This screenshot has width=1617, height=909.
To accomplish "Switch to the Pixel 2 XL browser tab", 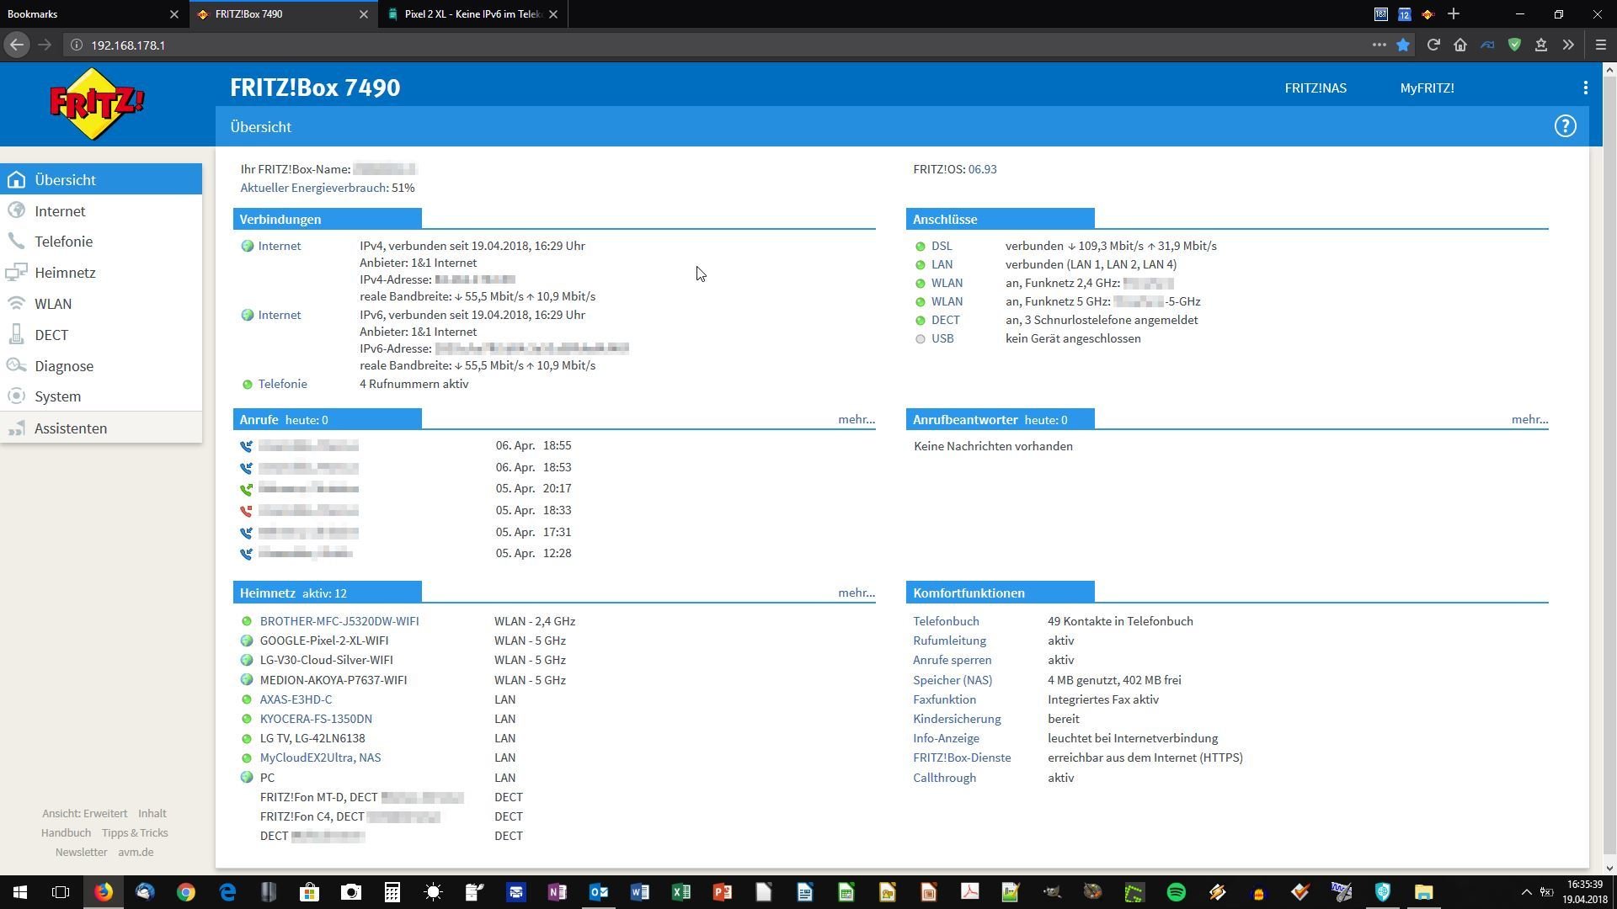I will tap(472, 14).
